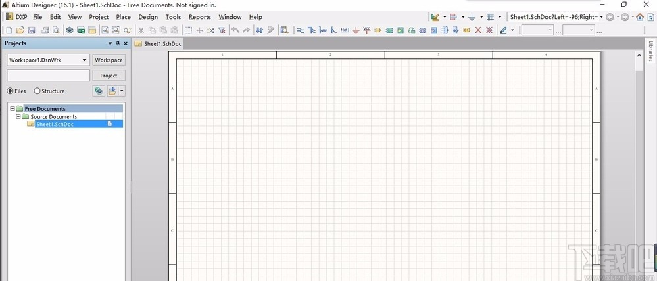Print the schematic sheet

[x=45, y=30]
